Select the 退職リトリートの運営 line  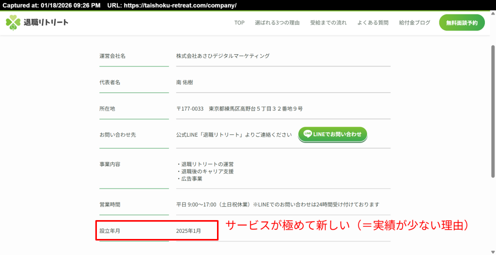tap(205, 164)
